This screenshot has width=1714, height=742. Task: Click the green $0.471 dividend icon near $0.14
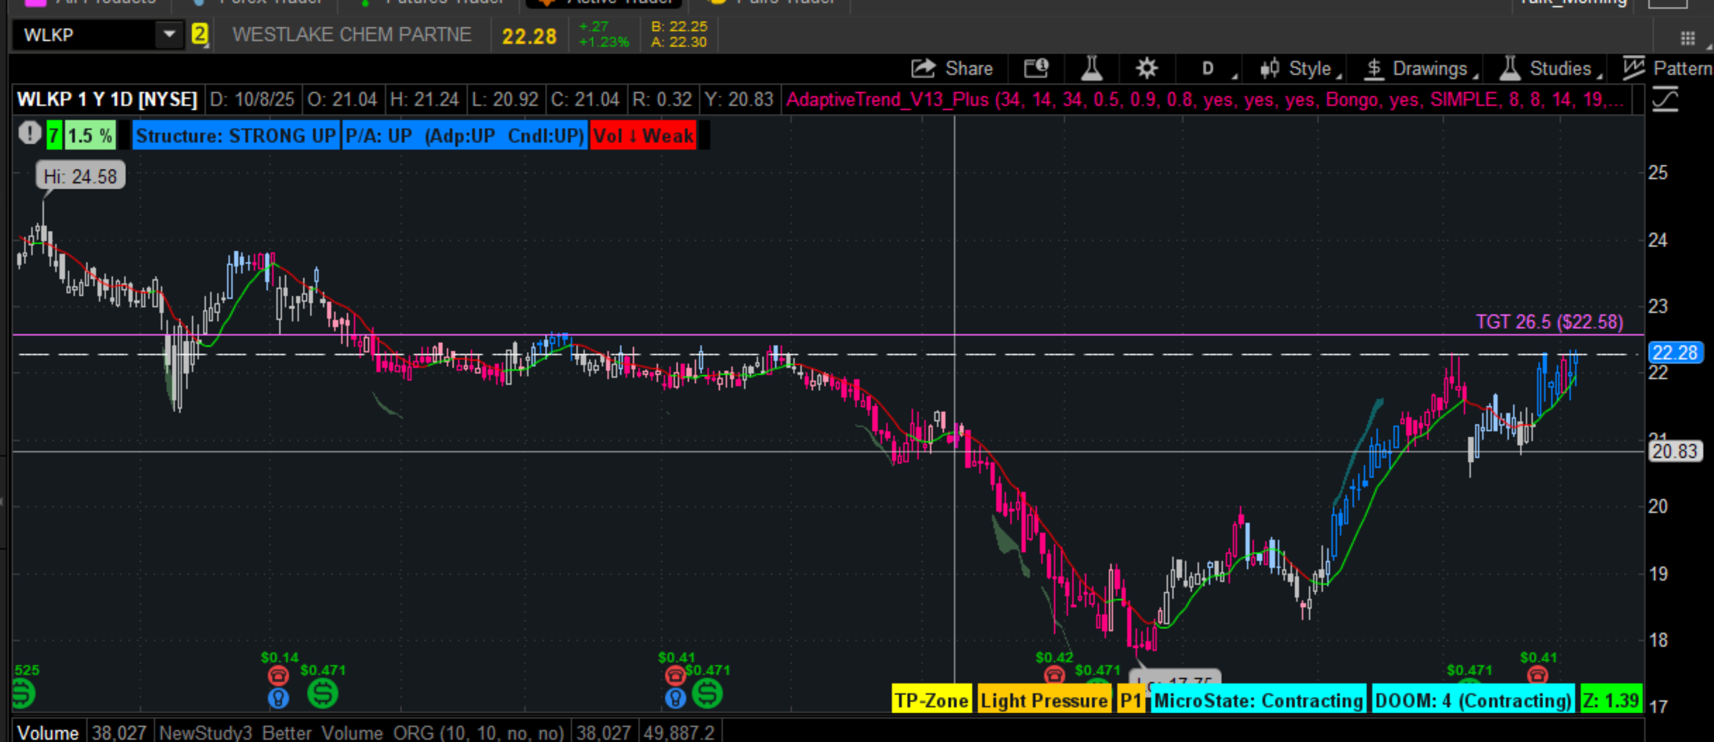[323, 694]
